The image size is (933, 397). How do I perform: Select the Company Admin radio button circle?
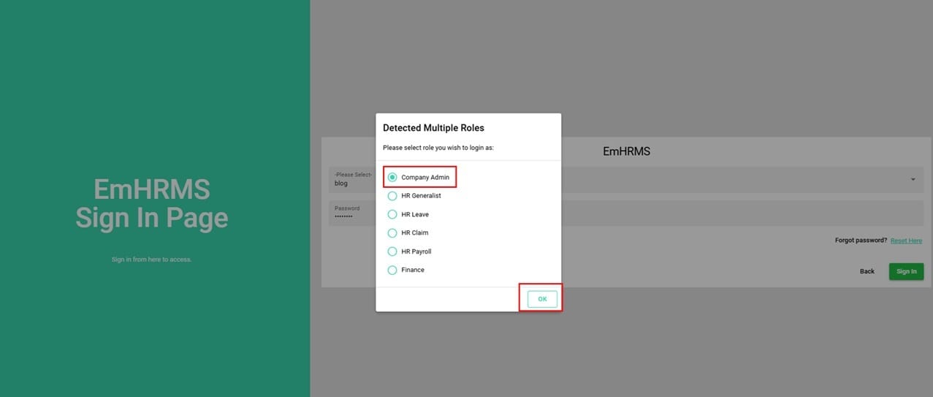pyautogui.click(x=392, y=178)
